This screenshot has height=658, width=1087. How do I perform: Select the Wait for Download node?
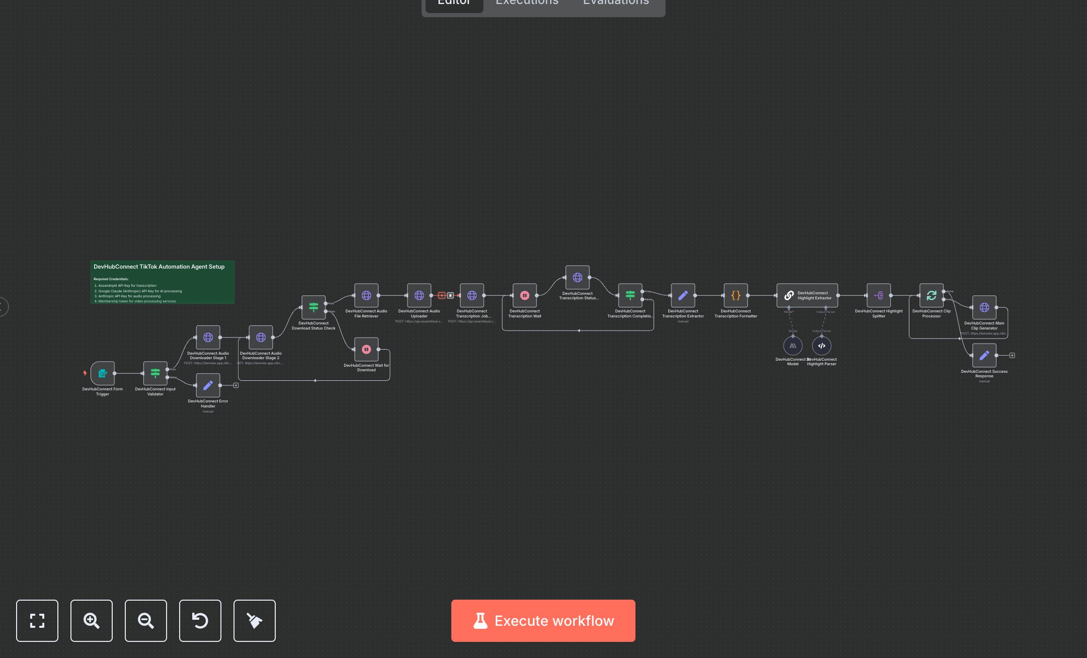pyautogui.click(x=366, y=349)
